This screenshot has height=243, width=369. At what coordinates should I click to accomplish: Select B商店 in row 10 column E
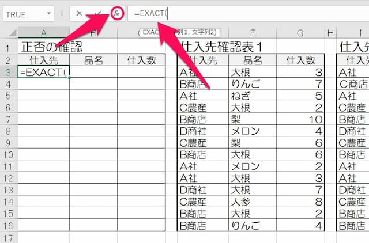pyautogui.click(x=203, y=154)
